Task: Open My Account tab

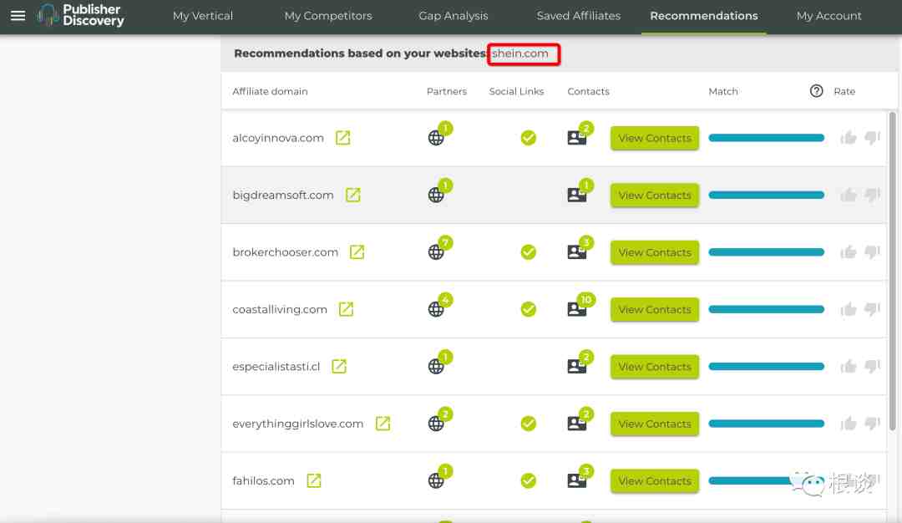Action: (x=829, y=16)
